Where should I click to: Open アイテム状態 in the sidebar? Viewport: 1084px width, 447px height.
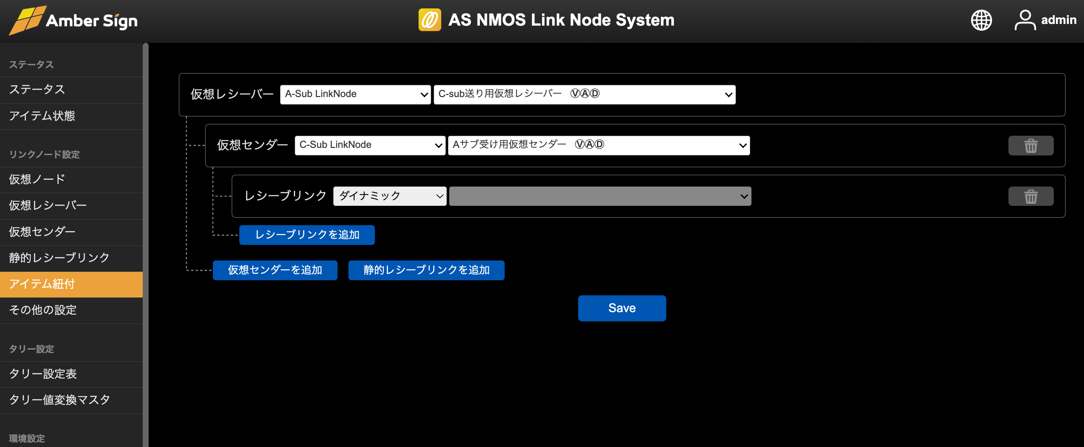(x=71, y=116)
